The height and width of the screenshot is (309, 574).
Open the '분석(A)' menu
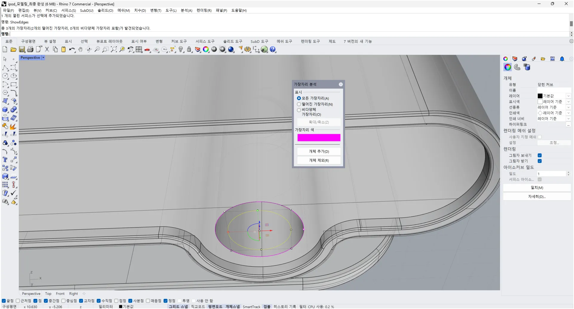click(187, 10)
